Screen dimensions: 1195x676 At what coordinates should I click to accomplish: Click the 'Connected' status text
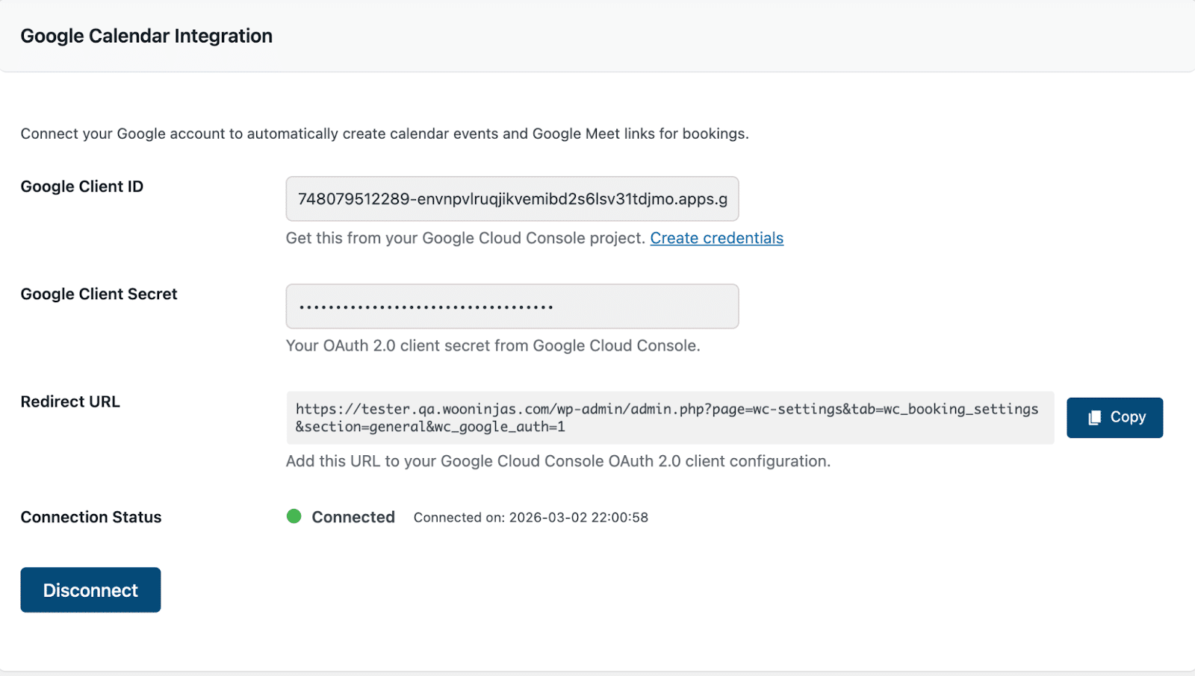(x=353, y=517)
